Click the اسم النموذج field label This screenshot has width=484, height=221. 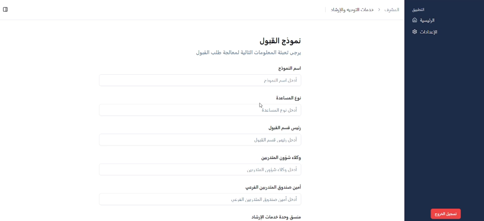click(x=289, y=68)
